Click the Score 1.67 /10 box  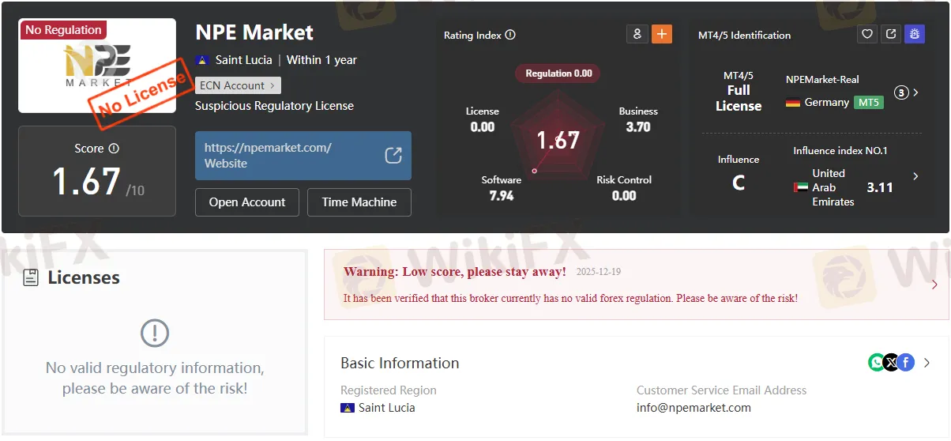[97, 171]
